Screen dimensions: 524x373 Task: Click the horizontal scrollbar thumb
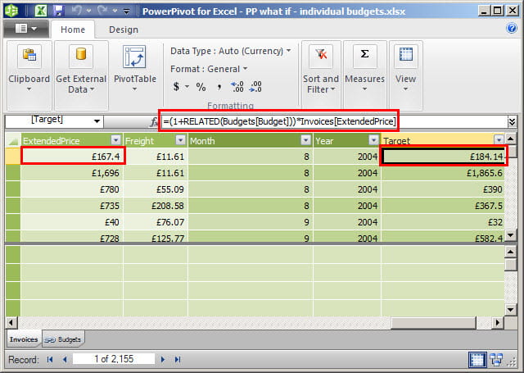click(x=433, y=322)
